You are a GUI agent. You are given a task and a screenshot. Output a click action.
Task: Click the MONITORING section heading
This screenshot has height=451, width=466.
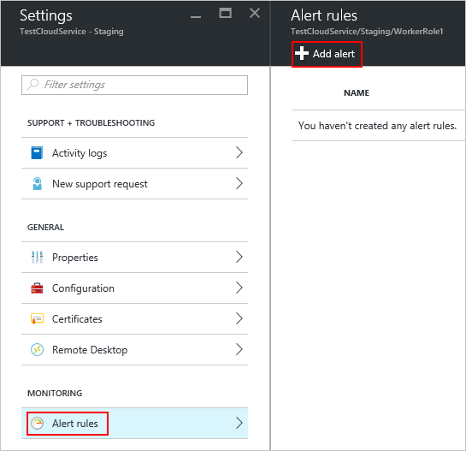pyautogui.click(x=55, y=394)
